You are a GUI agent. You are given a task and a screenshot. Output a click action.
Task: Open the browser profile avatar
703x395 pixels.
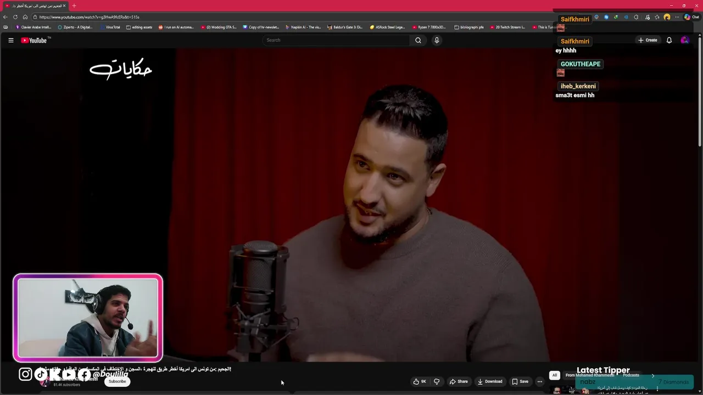click(x=667, y=17)
